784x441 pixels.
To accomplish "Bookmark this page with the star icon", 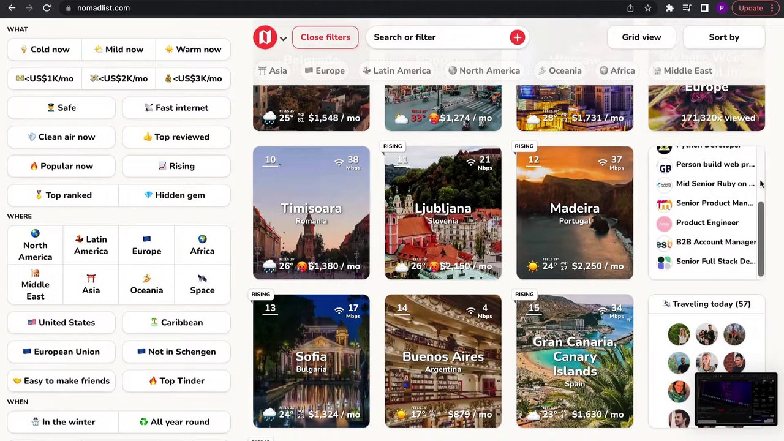I will 647,8.
